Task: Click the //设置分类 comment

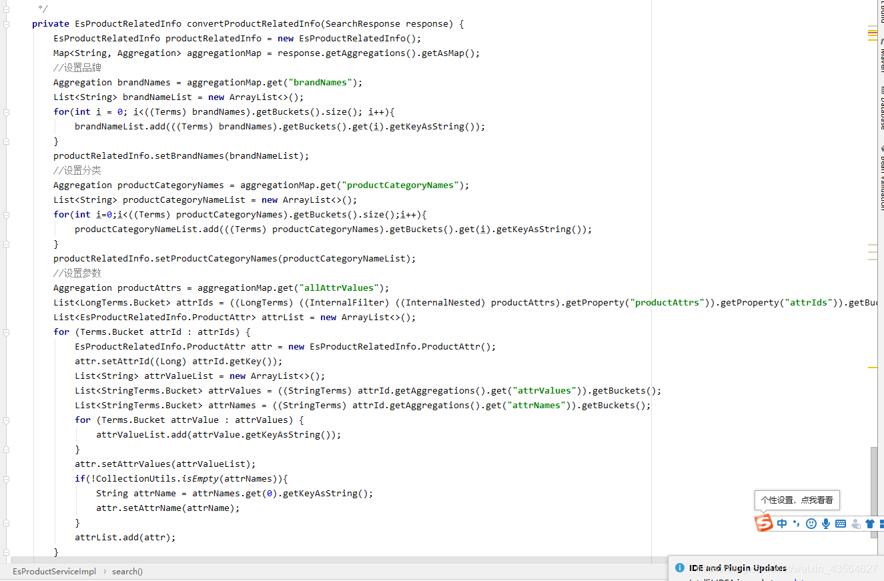Action: click(77, 171)
